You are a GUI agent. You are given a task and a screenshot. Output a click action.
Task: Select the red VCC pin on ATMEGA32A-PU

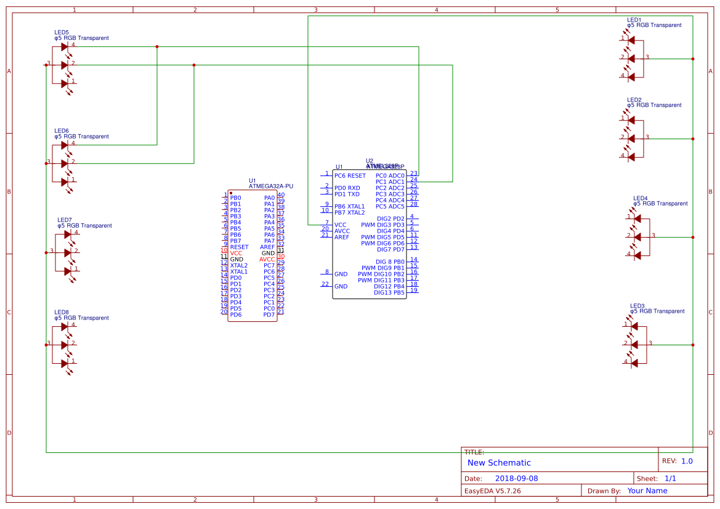point(236,253)
